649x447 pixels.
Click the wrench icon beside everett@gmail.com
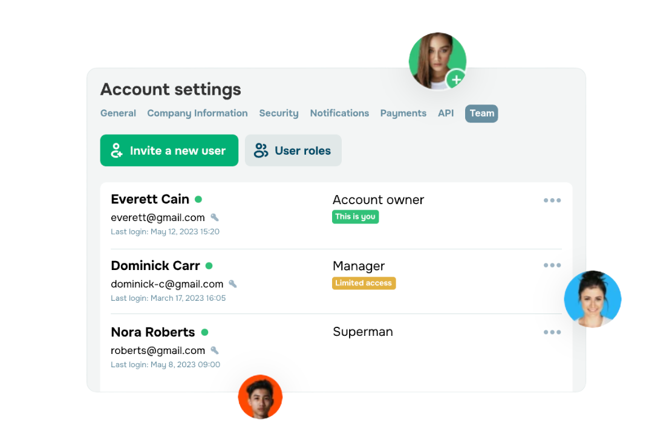(x=215, y=217)
